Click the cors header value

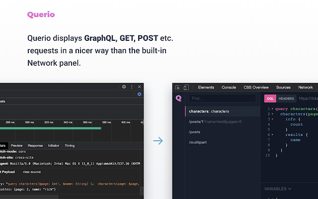22,151
